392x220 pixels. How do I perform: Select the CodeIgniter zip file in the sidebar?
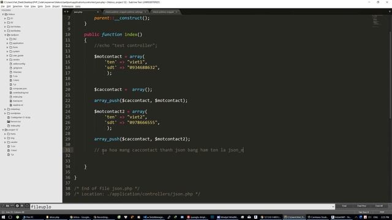coord(20,117)
